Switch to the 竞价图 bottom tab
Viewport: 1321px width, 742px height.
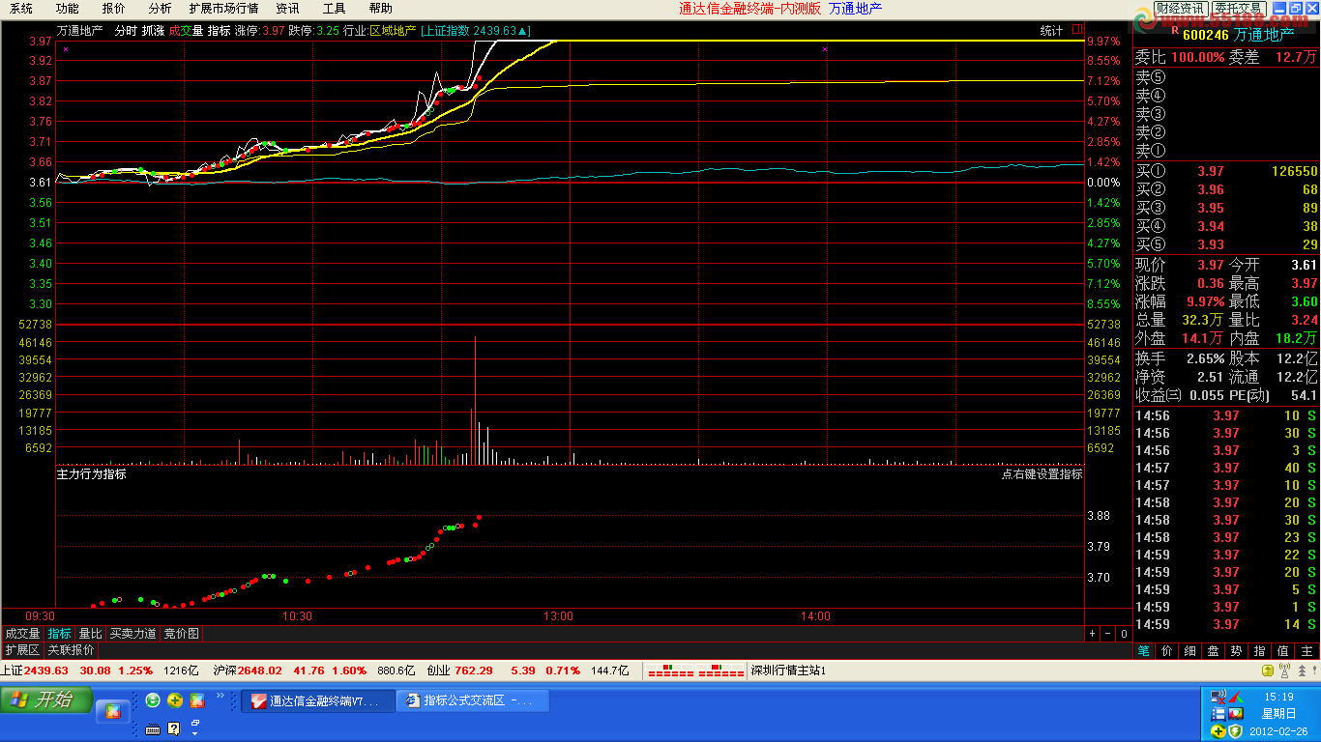coord(181,634)
